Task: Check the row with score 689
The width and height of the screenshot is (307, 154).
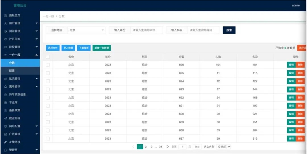Action: [48, 122]
